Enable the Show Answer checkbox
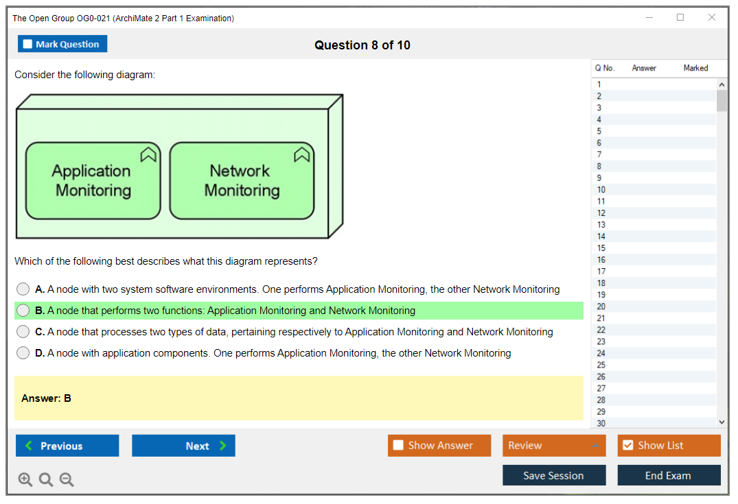The width and height of the screenshot is (738, 504). [398, 445]
